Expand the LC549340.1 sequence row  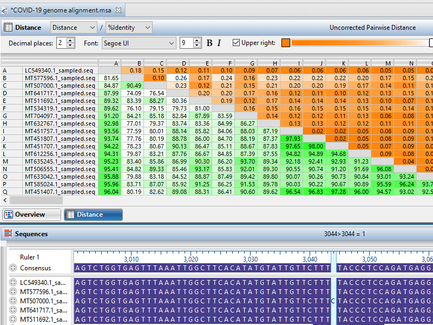tap(12, 283)
